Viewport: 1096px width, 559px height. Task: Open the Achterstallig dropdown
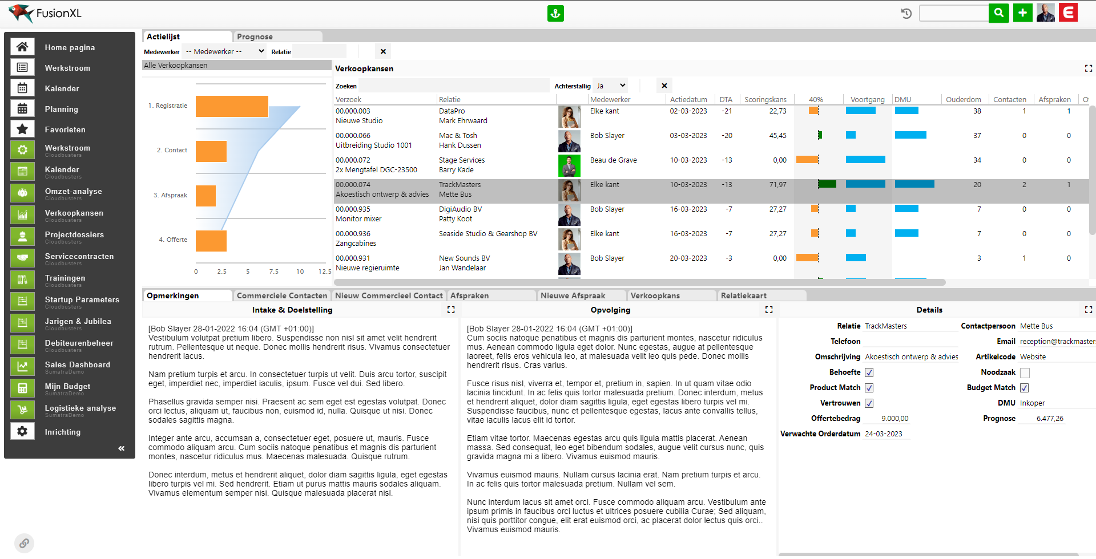click(x=610, y=86)
